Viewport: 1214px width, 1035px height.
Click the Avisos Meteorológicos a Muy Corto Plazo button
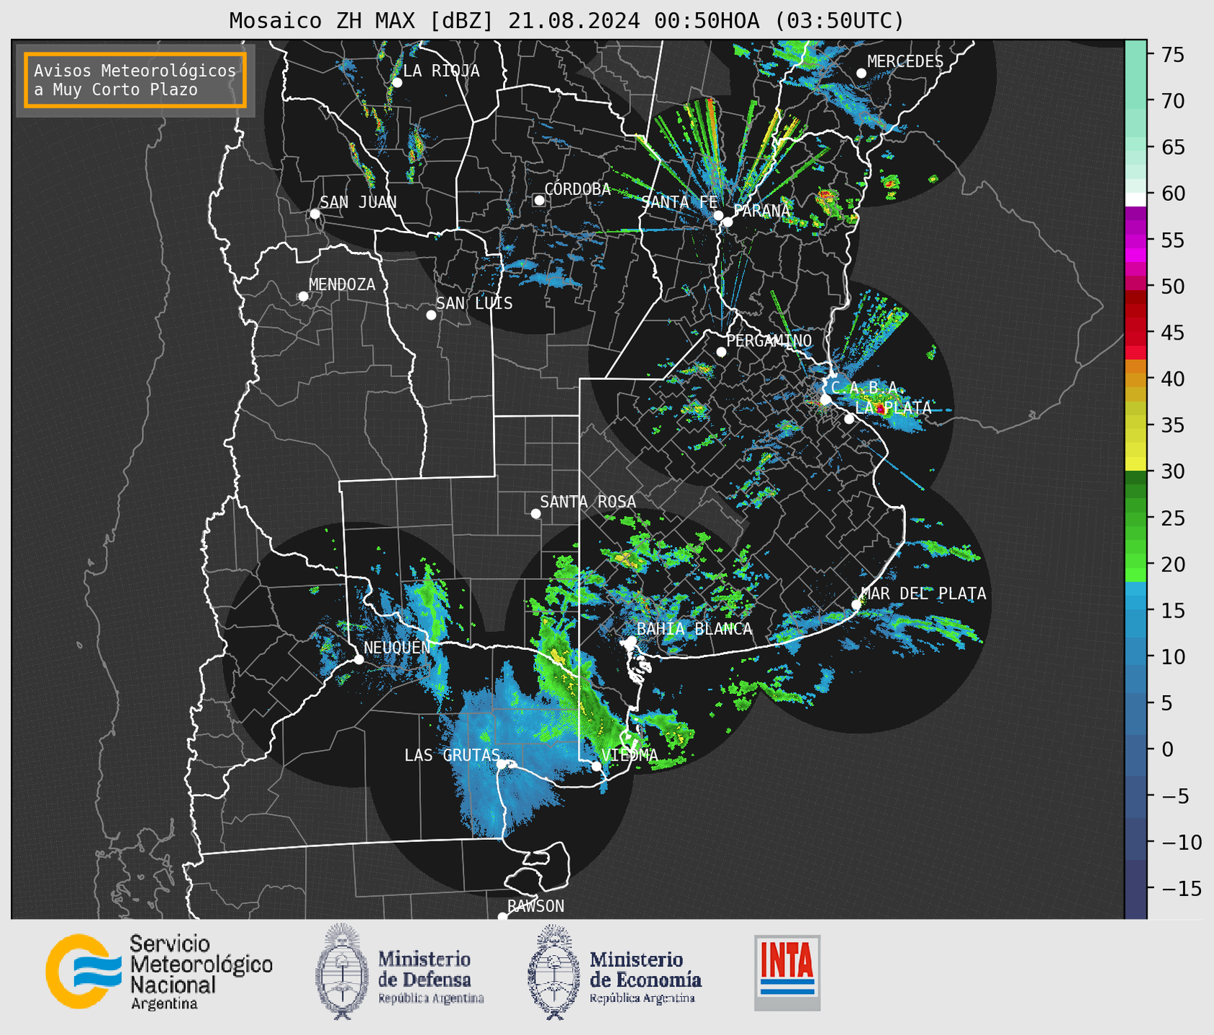(135, 80)
